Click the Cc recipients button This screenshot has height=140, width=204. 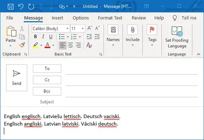click(47, 80)
